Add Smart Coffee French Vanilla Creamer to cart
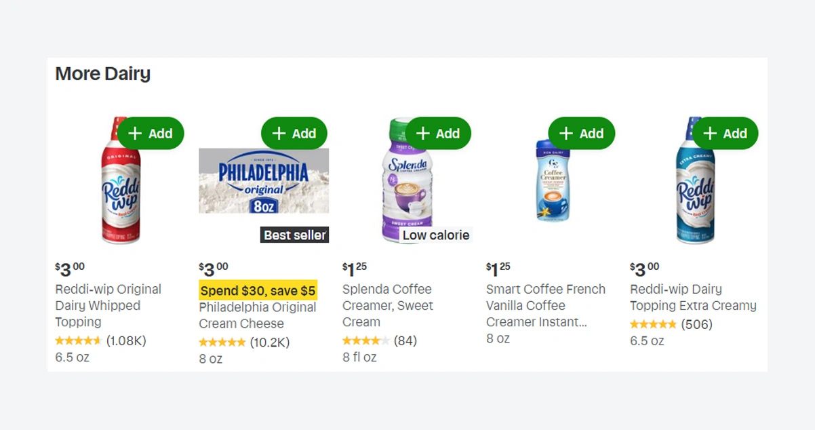 click(582, 134)
